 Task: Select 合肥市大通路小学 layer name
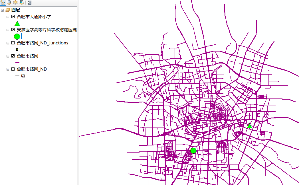(x=34, y=17)
